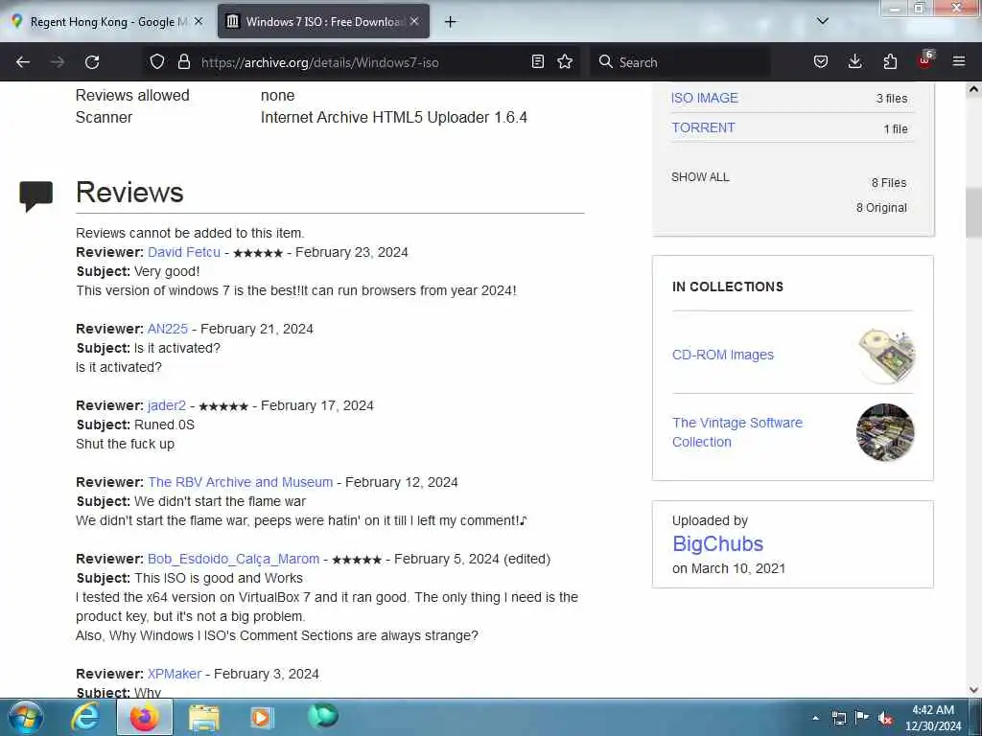Click the vertical scrollbar thumb

[x=973, y=213]
